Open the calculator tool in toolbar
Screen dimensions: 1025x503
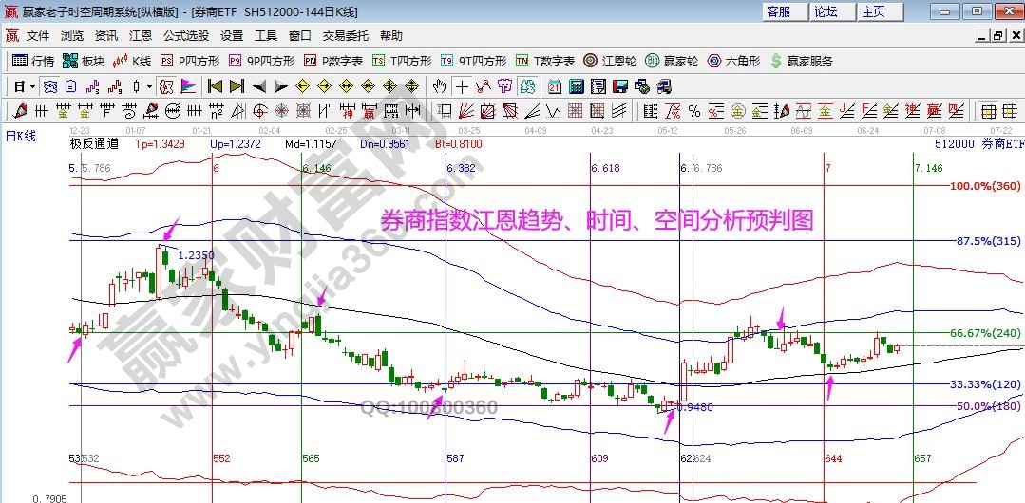pos(576,86)
